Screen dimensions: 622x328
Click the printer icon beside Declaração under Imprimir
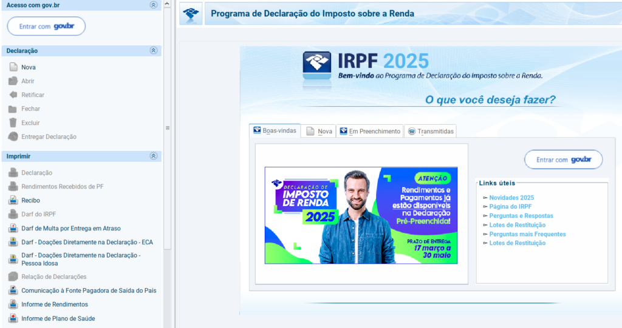point(13,173)
